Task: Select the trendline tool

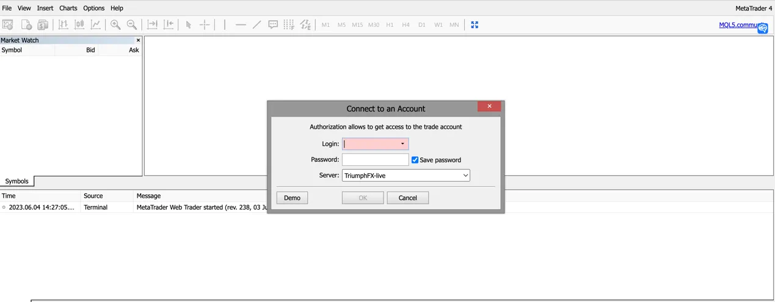Action: 257,25
